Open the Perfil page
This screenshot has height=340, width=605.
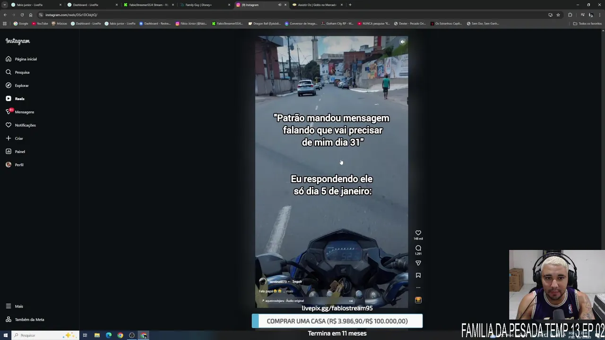click(15, 165)
